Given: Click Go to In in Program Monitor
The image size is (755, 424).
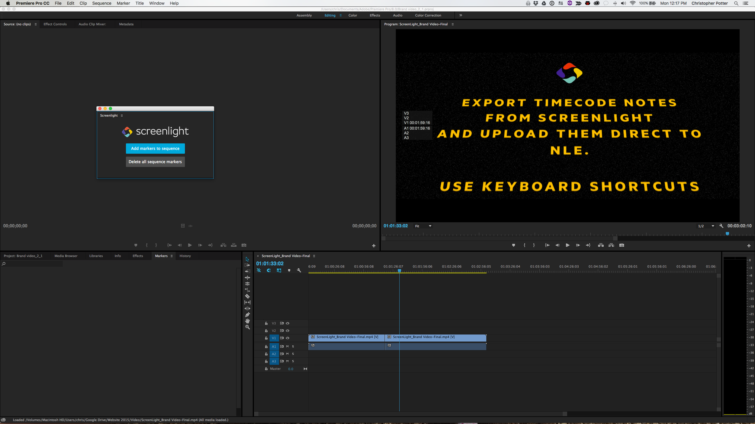Looking at the screenshot, I should pyautogui.click(x=547, y=245).
